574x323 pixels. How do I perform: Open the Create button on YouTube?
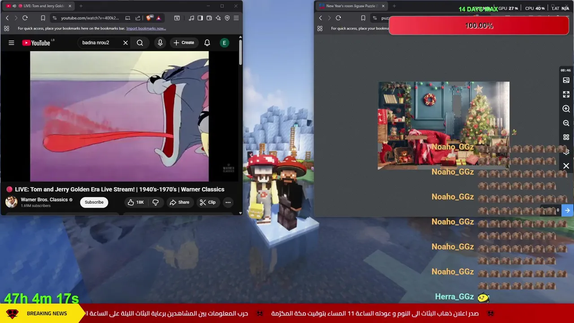tap(184, 43)
